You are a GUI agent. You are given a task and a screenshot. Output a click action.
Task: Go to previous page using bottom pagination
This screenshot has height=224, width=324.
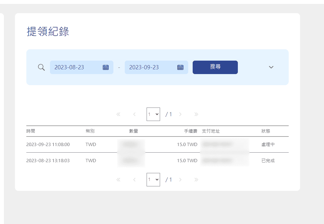point(134,180)
